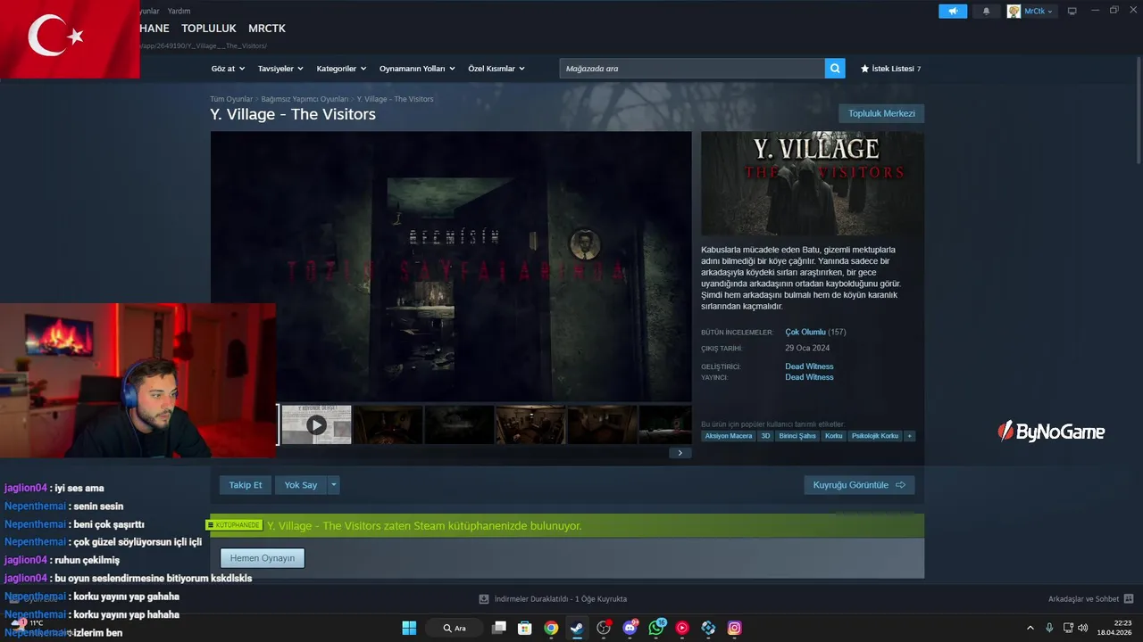Open Dead Witness publisher link
This screenshot has width=1143, height=642.
(809, 377)
